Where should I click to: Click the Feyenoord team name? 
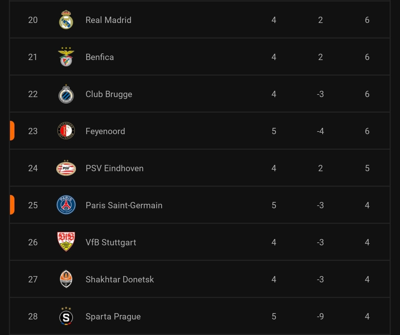(105, 131)
